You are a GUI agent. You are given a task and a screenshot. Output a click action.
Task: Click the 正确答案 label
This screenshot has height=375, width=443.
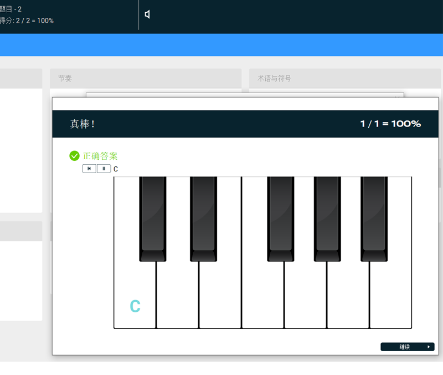[100, 156]
